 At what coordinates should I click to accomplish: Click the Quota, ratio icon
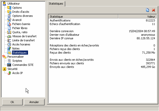tap(9, 32)
